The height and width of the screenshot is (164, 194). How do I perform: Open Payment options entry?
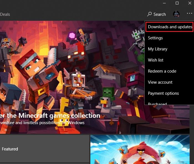click(x=169, y=93)
